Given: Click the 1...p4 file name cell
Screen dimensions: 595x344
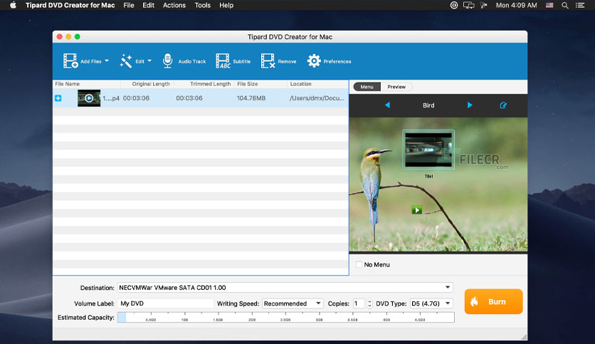Looking at the screenshot, I should [111, 98].
